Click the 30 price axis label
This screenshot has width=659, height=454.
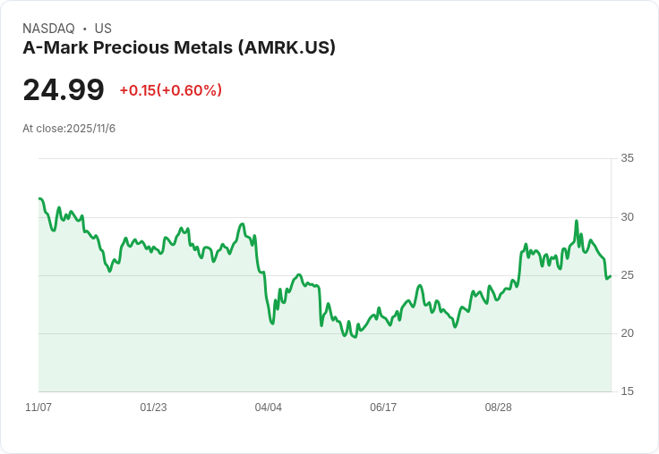[x=627, y=217]
